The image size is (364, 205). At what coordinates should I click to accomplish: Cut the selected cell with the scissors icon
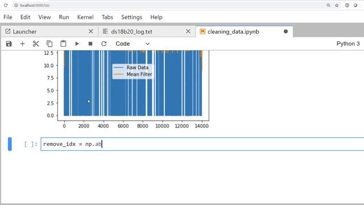coord(36,44)
